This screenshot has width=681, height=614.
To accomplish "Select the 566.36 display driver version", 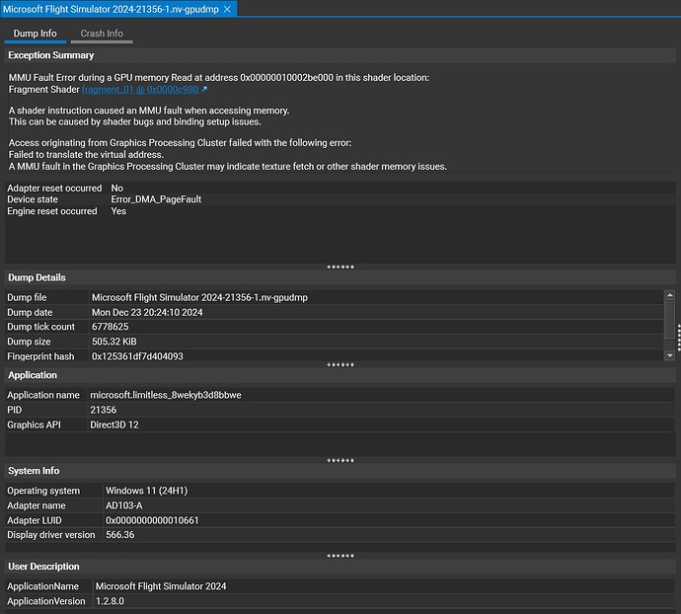I will point(119,535).
